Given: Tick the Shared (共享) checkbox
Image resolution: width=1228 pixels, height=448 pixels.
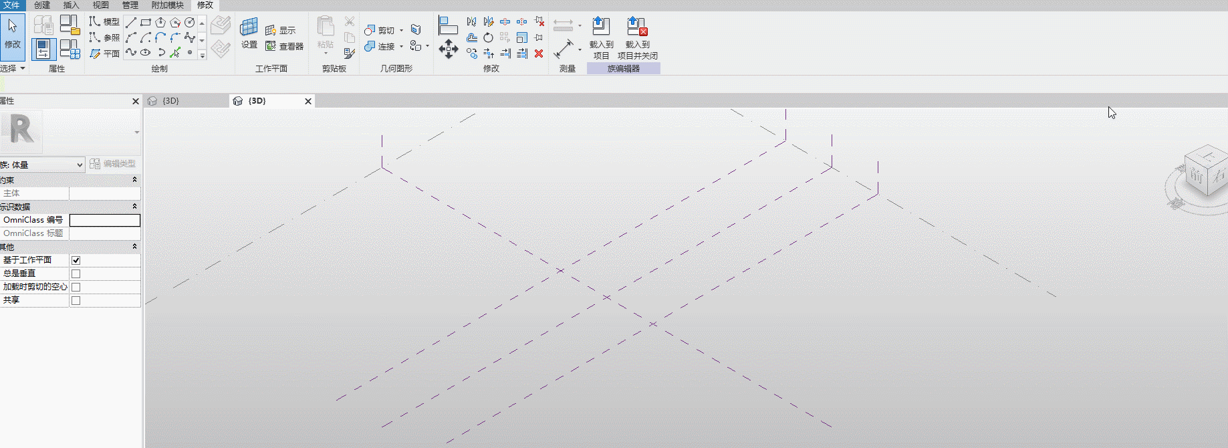Looking at the screenshot, I should [x=76, y=300].
